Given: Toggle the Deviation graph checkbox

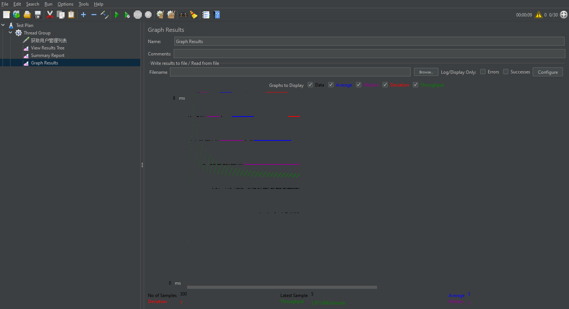Looking at the screenshot, I should tap(385, 85).
